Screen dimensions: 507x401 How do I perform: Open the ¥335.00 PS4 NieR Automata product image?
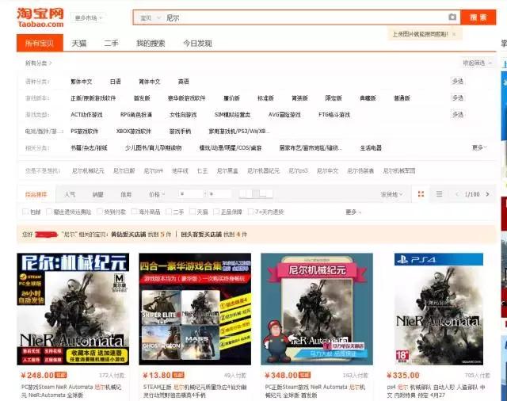click(439, 309)
